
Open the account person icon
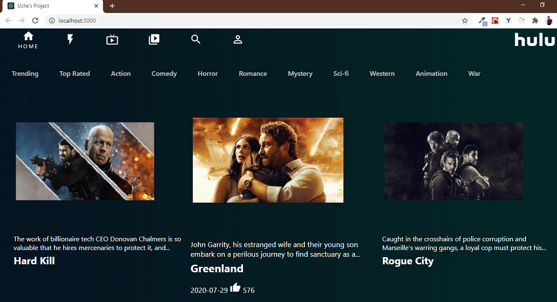coord(238,39)
